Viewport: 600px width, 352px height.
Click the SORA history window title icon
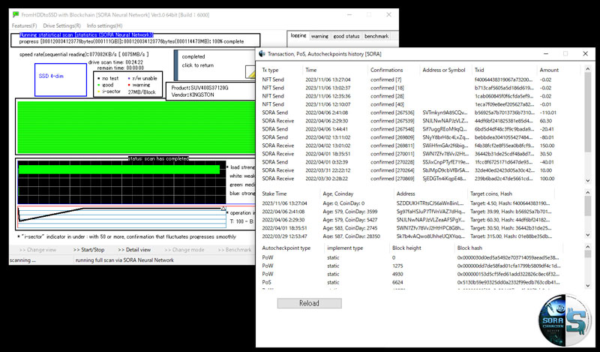264,54
